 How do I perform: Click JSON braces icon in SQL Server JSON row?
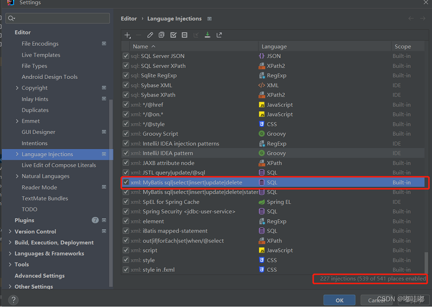coord(262,56)
